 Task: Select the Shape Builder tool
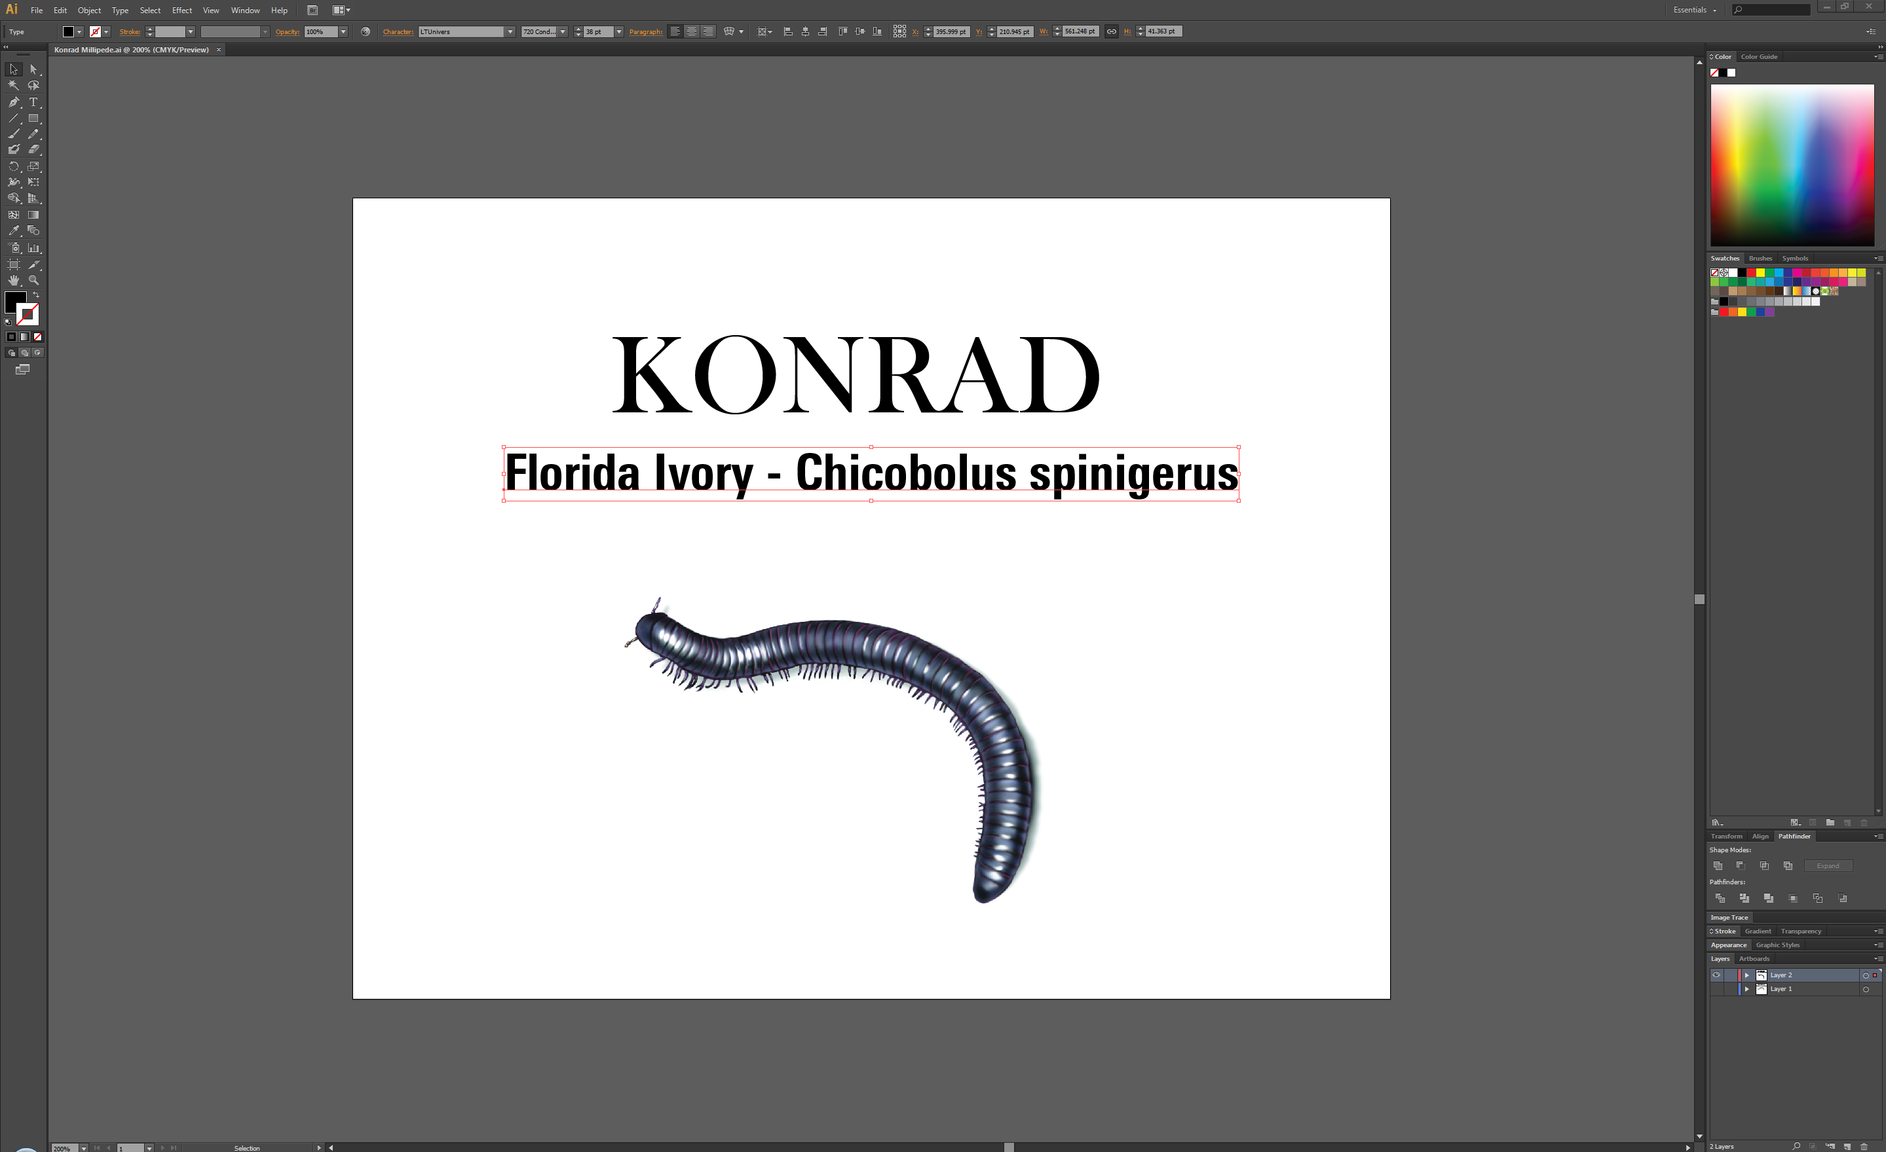tap(14, 198)
